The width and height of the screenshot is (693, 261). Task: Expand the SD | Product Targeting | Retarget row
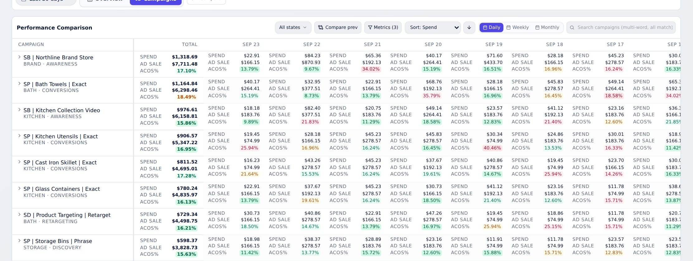tap(19, 215)
